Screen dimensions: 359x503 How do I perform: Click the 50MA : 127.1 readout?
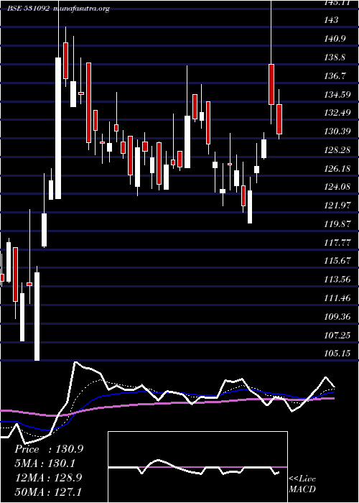[48, 492]
